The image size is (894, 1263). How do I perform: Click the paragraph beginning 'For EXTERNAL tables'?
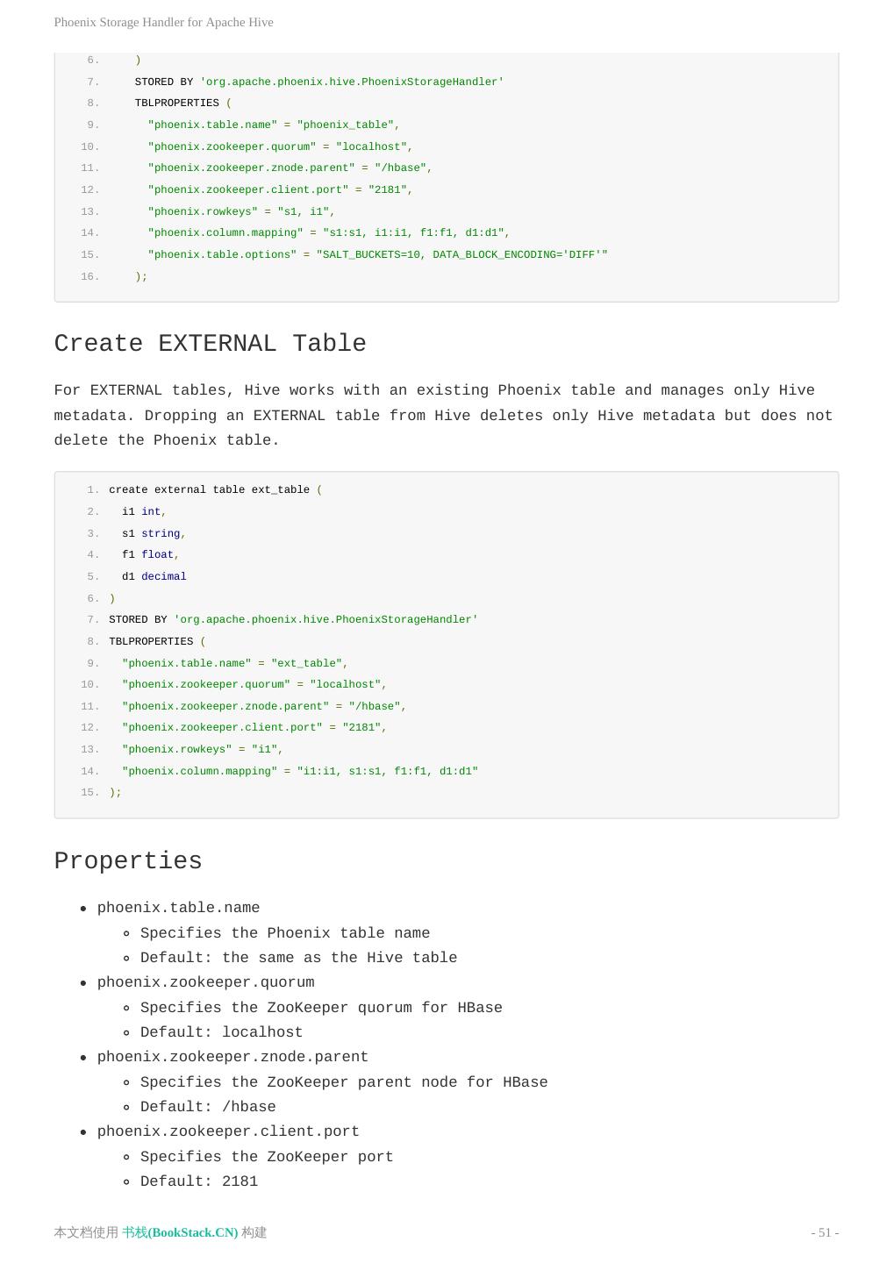(x=443, y=415)
